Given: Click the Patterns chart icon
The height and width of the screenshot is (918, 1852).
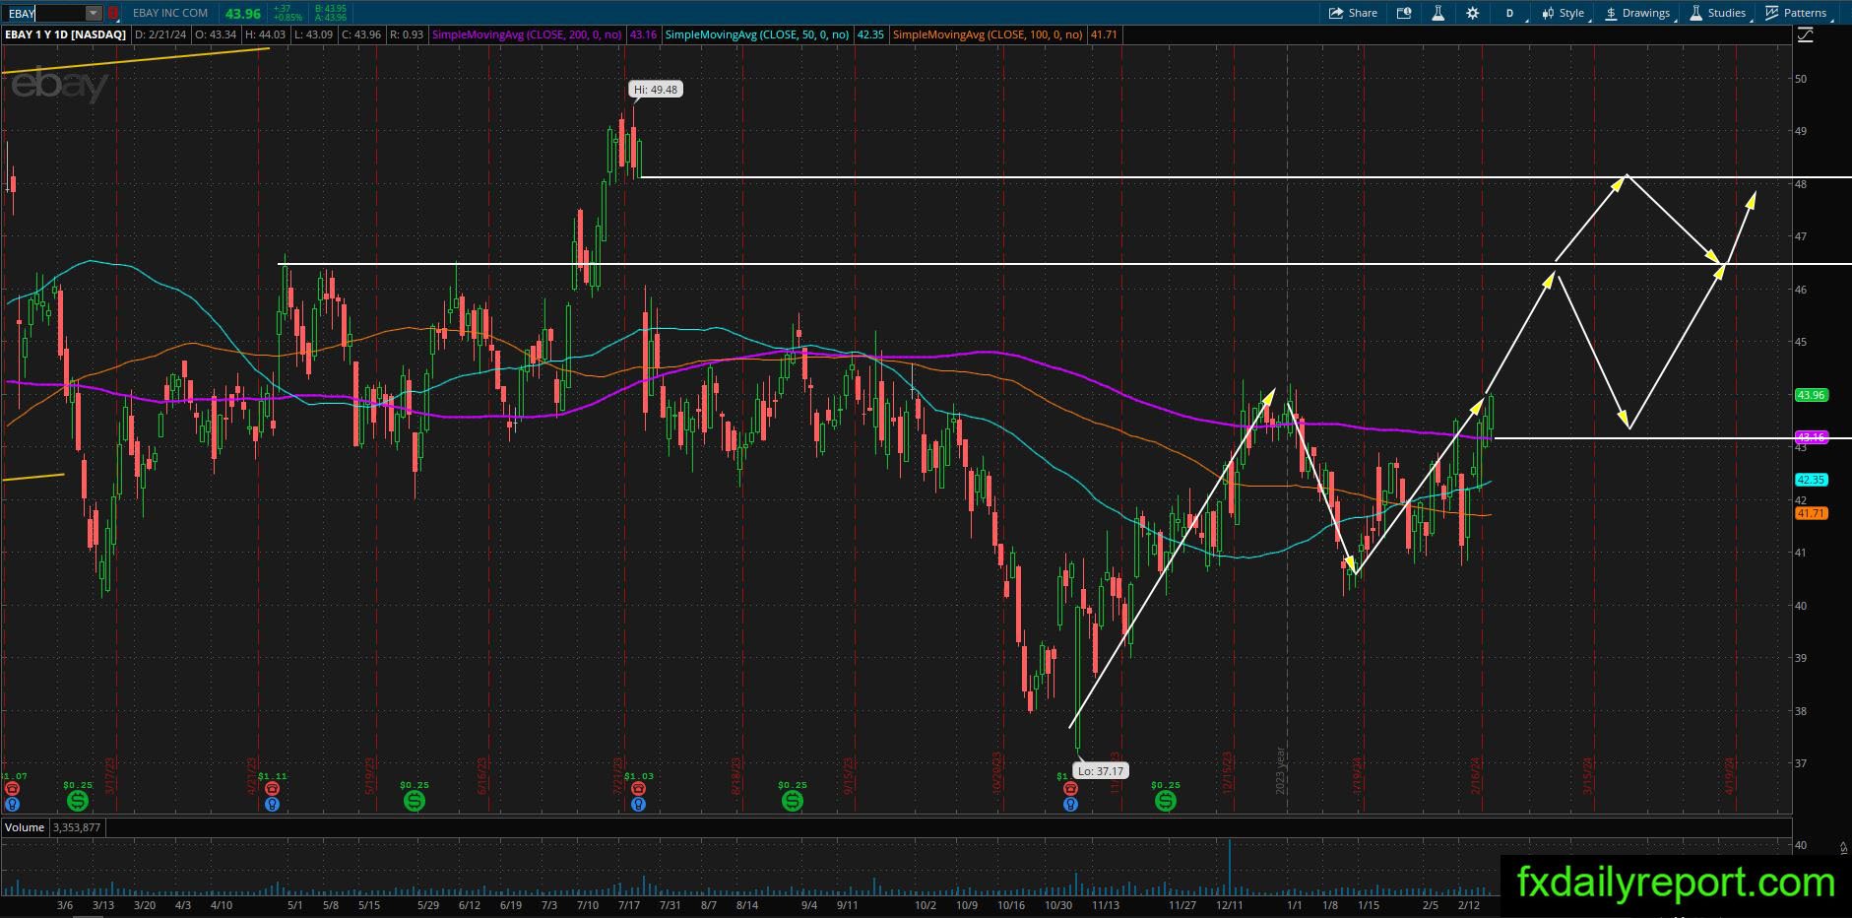Looking at the screenshot, I should [x=1772, y=13].
